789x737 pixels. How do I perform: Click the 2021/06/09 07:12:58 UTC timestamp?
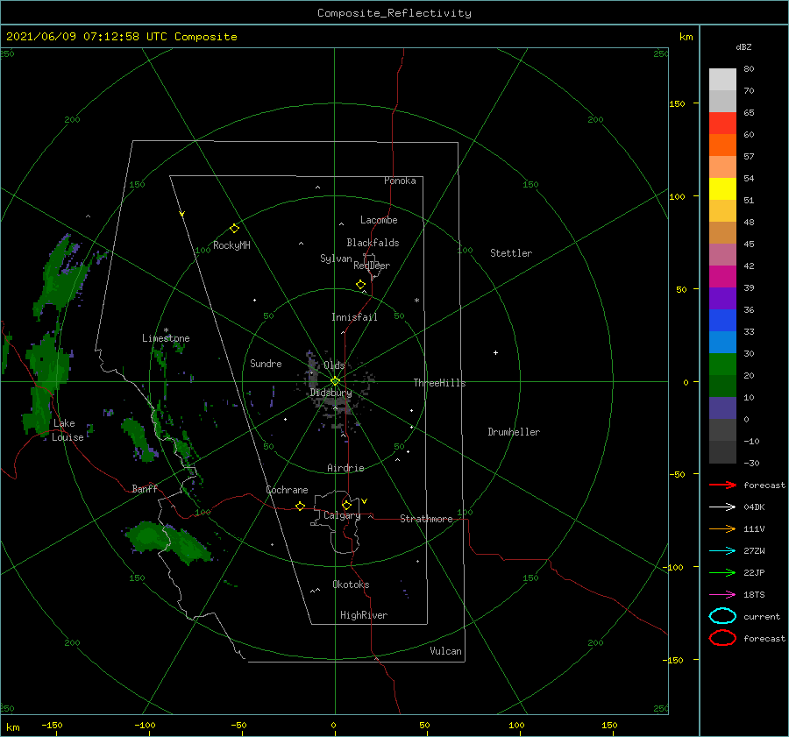(87, 37)
